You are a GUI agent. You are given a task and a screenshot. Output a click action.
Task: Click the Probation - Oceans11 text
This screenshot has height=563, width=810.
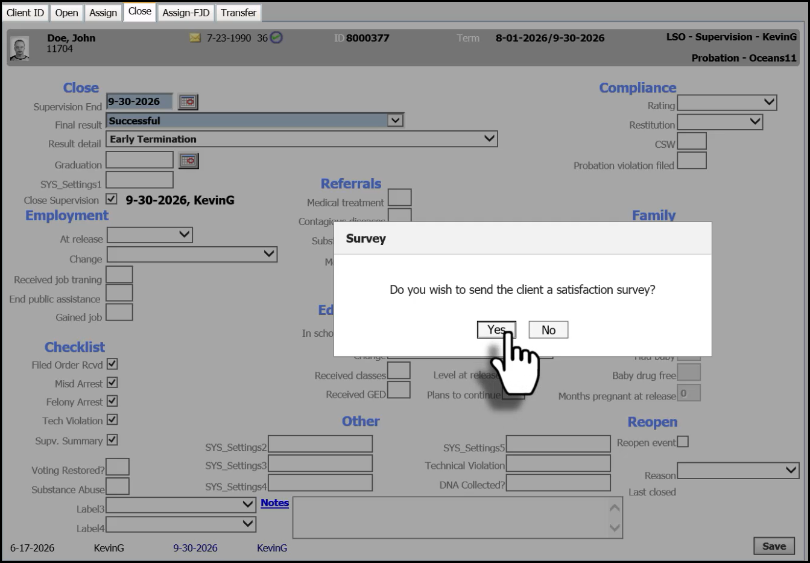point(744,58)
